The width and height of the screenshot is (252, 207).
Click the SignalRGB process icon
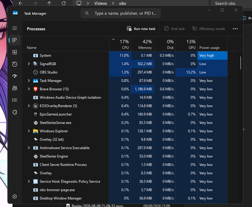36,64
